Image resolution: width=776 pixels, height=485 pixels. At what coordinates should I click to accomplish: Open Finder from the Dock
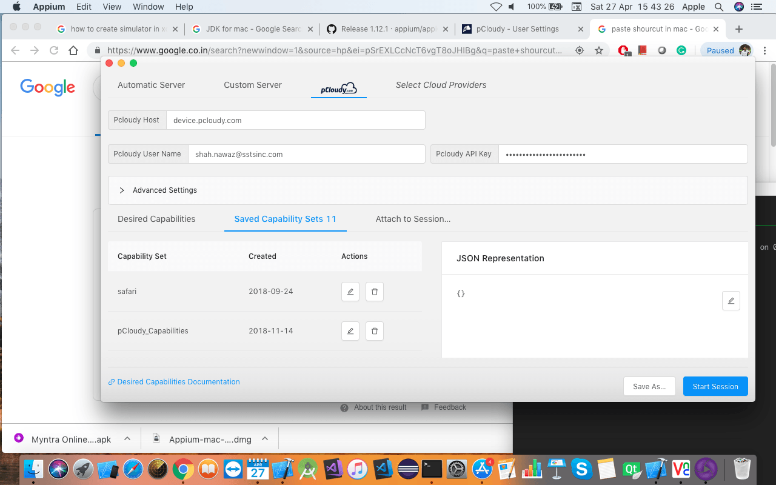34,469
